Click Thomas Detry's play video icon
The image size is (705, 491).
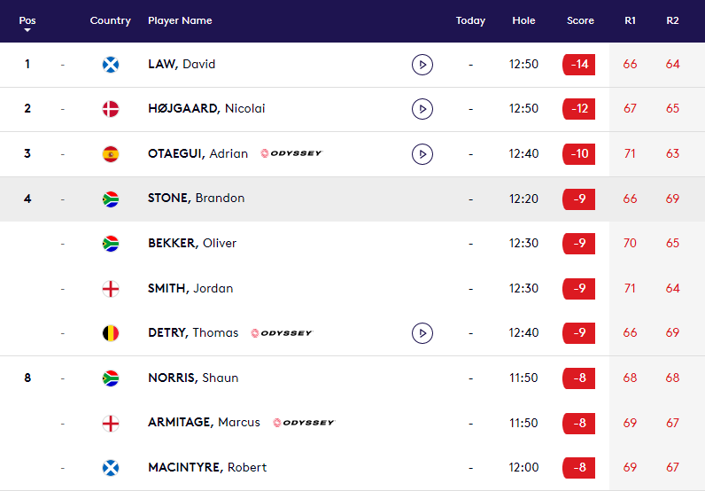[422, 333]
